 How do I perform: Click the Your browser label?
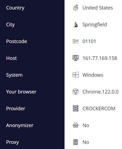point(21,92)
